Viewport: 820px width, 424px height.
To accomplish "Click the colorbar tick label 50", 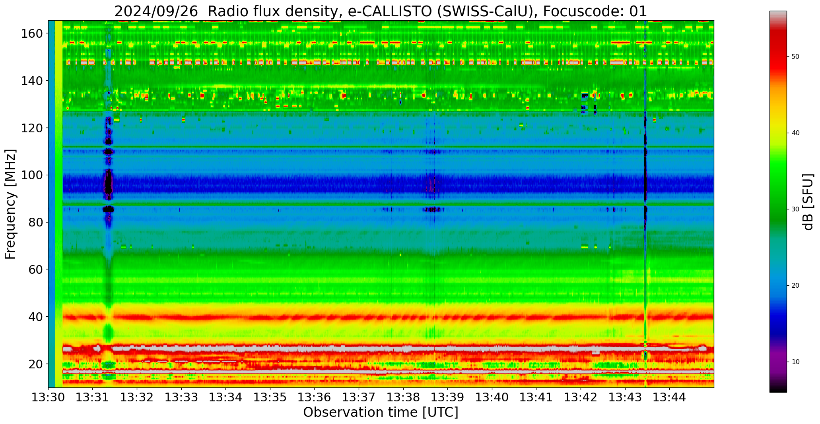I will (x=795, y=57).
